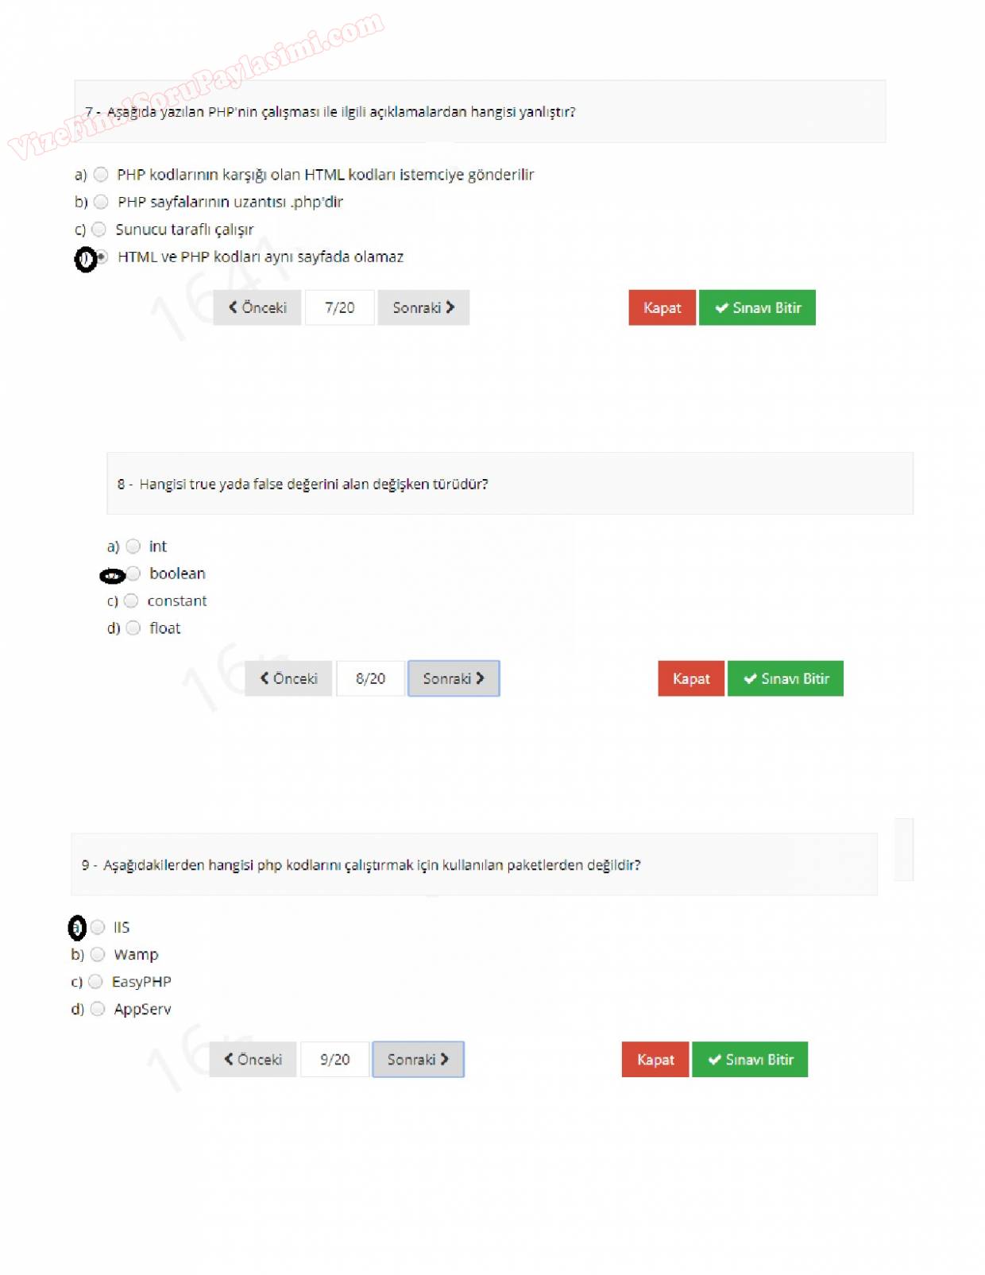Choose the 'EasyPHP' radio button
The height and width of the screenshot is (1275, 985).
pyautogui.click(x=96, y=982)
